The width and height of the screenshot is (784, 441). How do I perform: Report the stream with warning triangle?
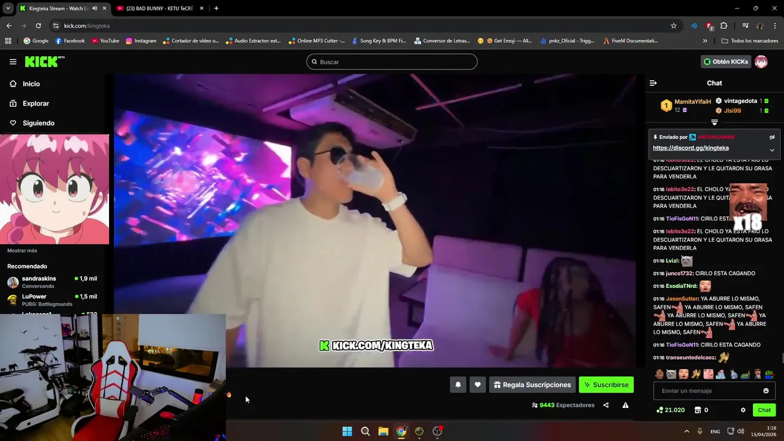pyautogui.click(x=625, y=405)
